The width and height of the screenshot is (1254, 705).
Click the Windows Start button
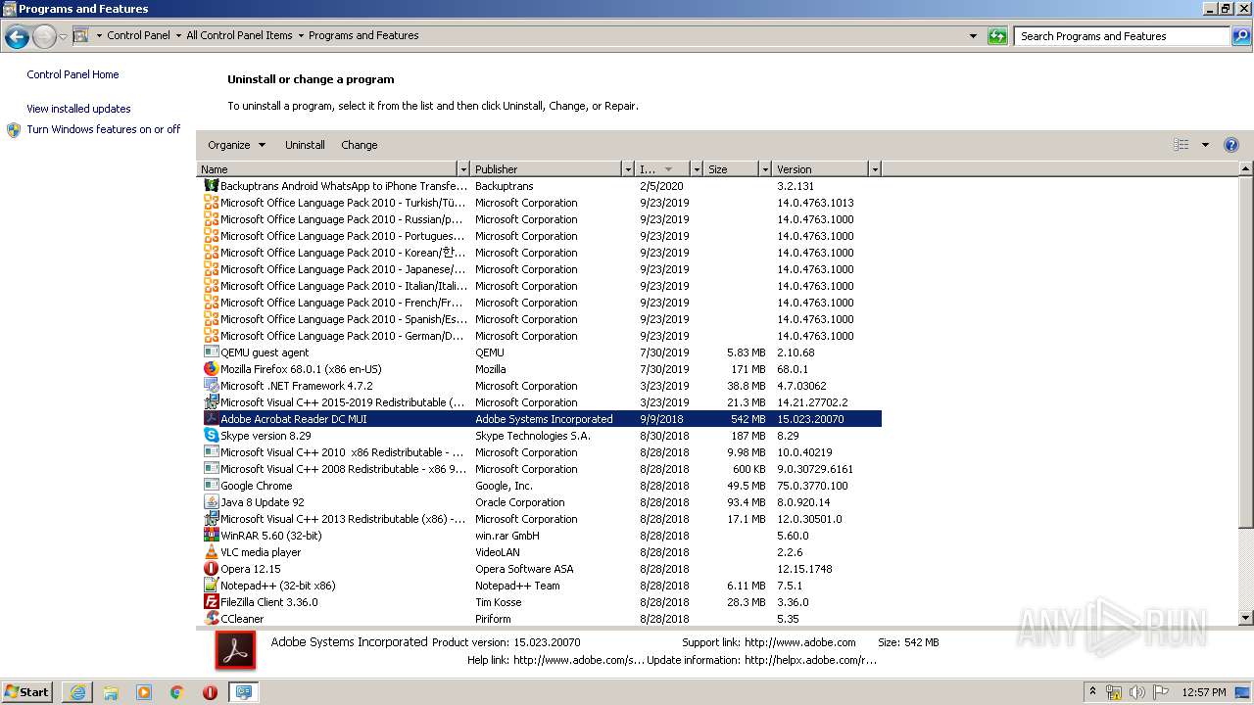pyautogui.click(x=27, y=692)
